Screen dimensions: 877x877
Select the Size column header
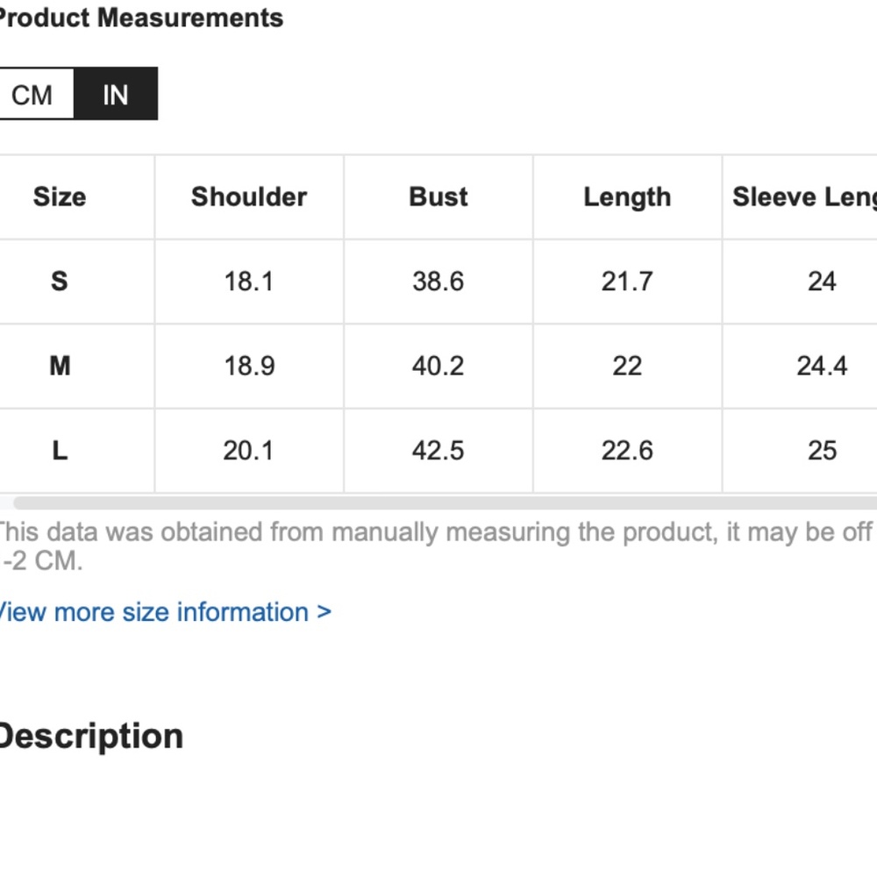pos(60,196)
